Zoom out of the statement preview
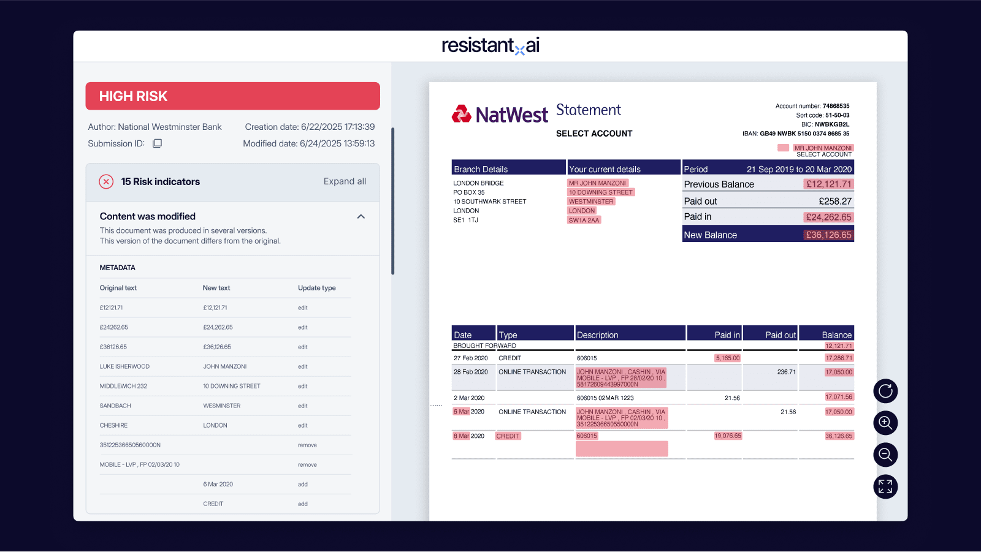Screen dimensions: 981x552 (x=885, y=455)
